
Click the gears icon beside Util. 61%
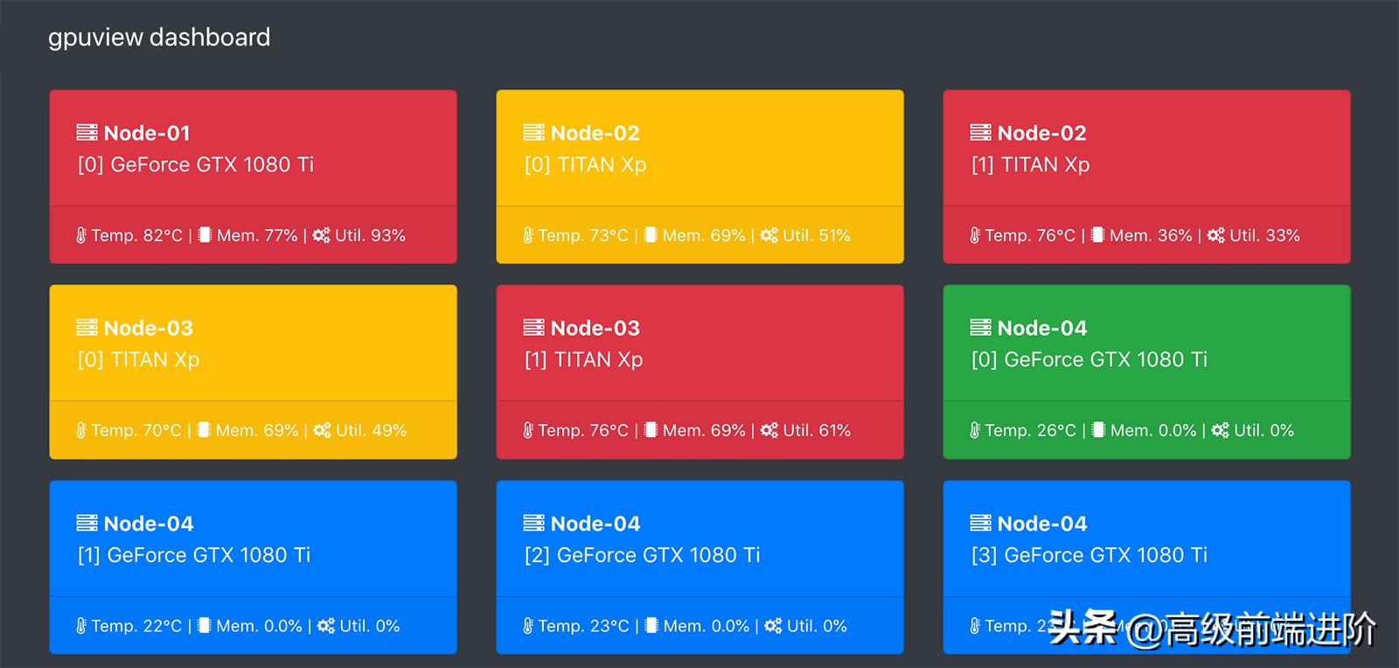tap(769, 430)
